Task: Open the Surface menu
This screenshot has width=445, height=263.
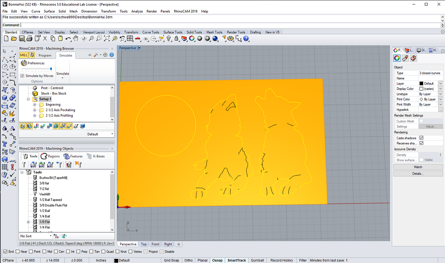Action: pos(49,11)
